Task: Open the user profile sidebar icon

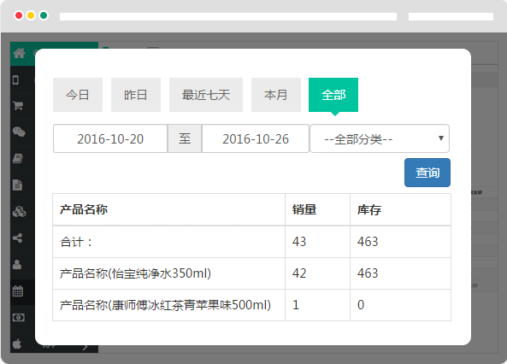Action: pyautogui.click(x=17, y=265)
